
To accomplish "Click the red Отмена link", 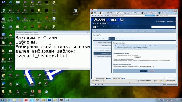I will tap(152, 71).
